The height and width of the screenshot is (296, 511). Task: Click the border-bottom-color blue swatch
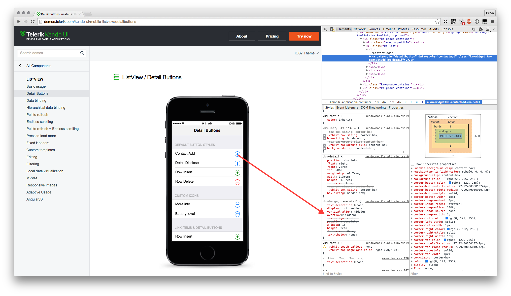pyautogui.click(x=450, y=183)
